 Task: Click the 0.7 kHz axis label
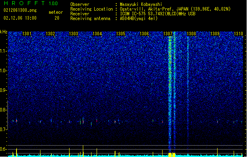3,130
